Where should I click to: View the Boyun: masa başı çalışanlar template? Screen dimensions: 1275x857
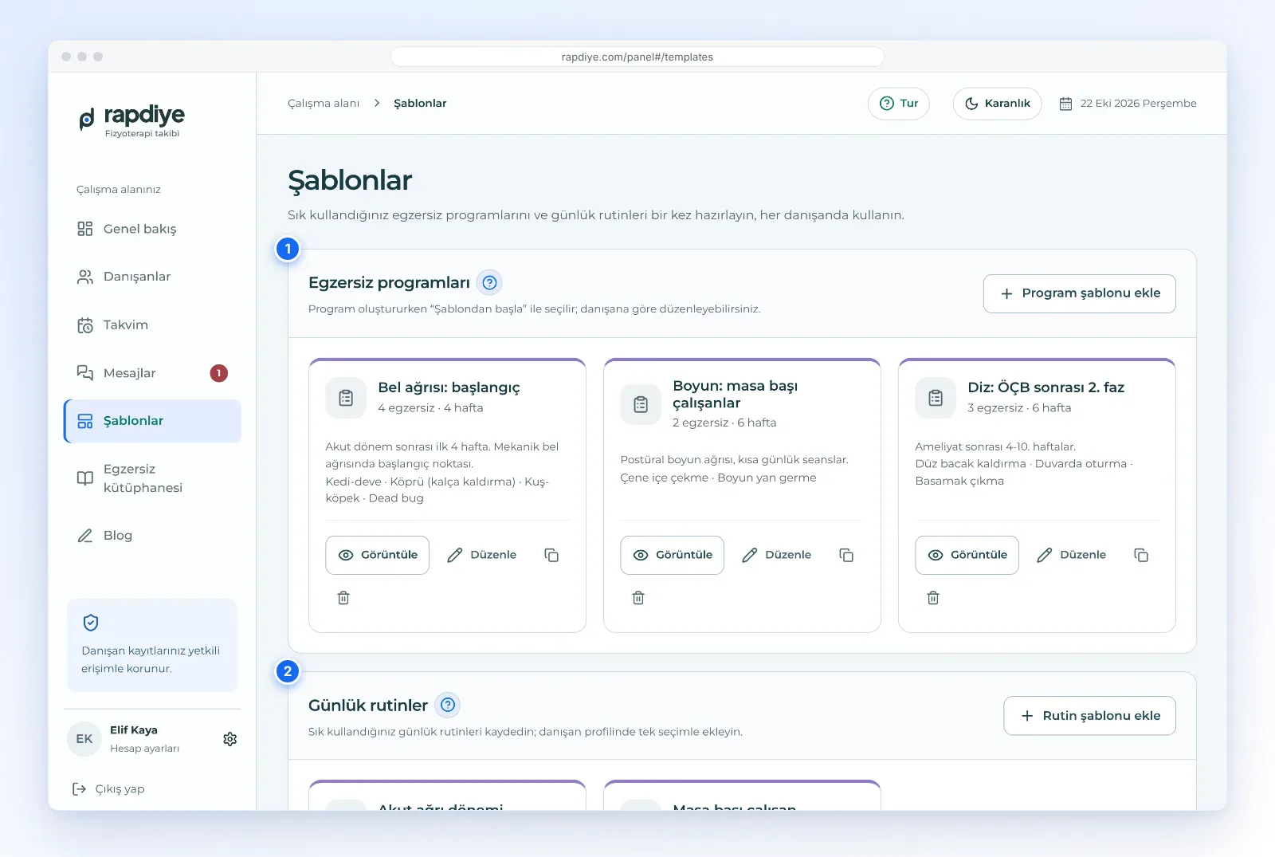[672, 555]
